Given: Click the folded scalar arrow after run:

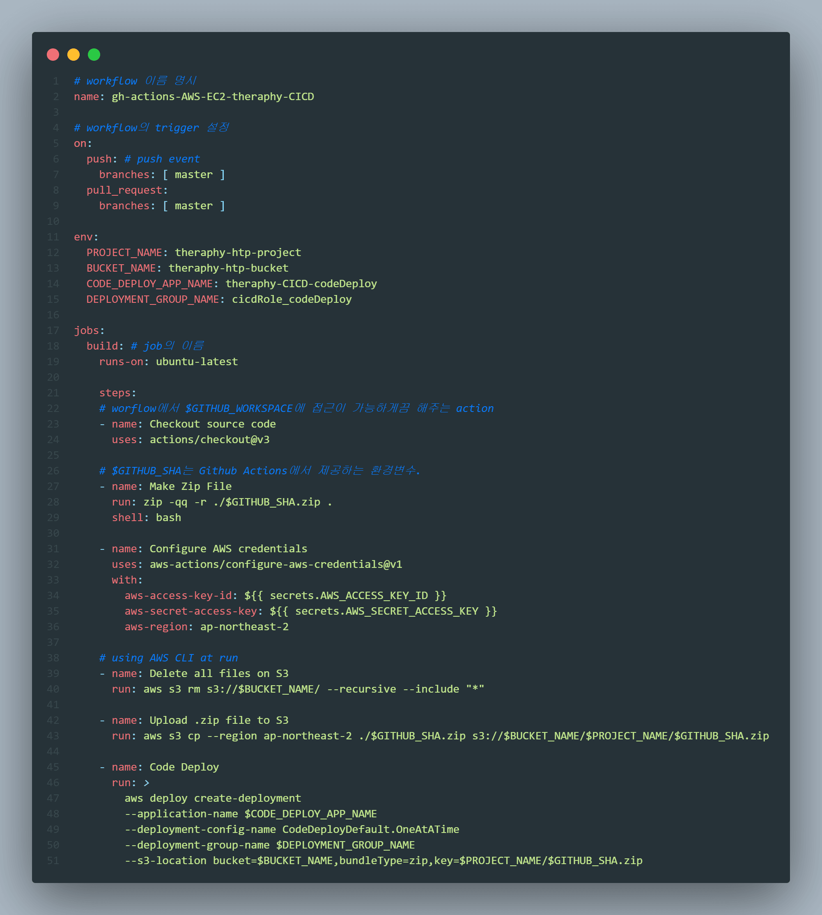Looking at the screenshot, I should (146, 783).
